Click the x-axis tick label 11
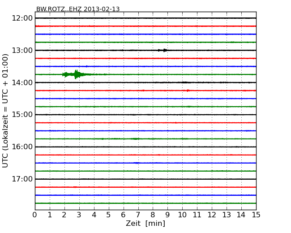 tap(197, 215)
